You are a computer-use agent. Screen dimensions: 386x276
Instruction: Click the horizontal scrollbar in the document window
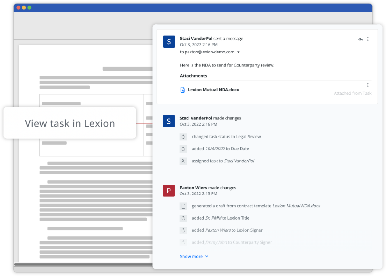coord(83,264)
